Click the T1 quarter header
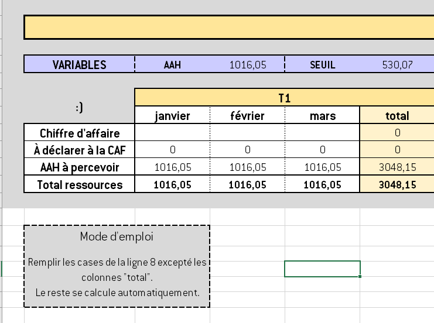The height and width of the screenshot is (323, 434). click(285, 97)
